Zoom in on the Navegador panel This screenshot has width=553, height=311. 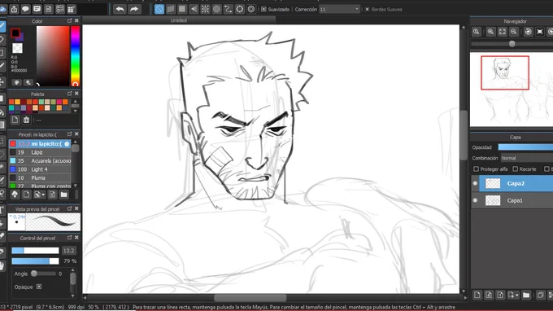coord(490,32)
